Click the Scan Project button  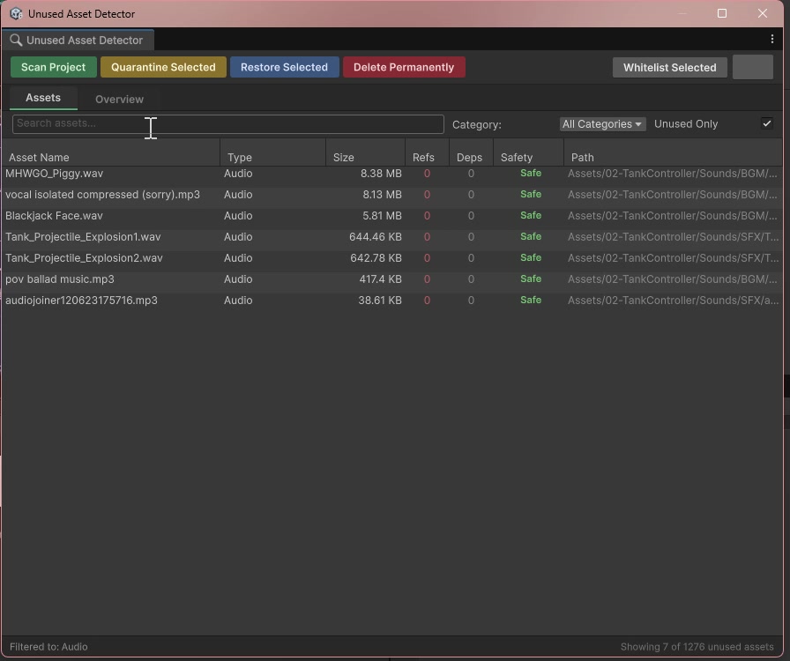pyautogui.click(x=54, y=67)
